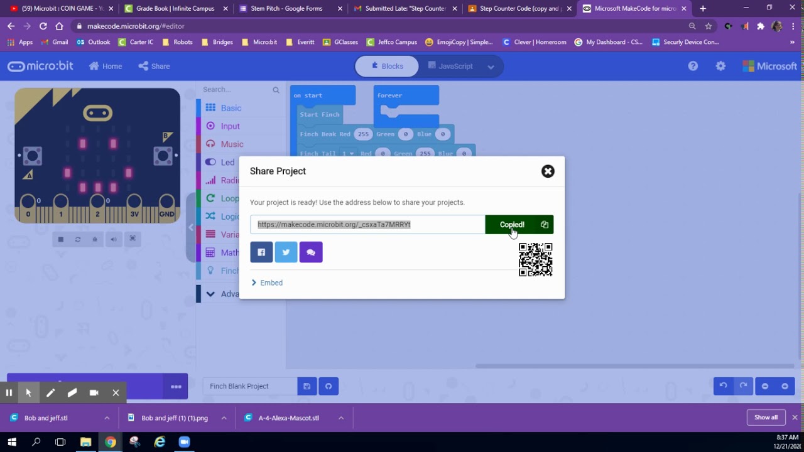Switch to the JavaScript editor
This screenshot has height=452, width=804.
(450, 66)
